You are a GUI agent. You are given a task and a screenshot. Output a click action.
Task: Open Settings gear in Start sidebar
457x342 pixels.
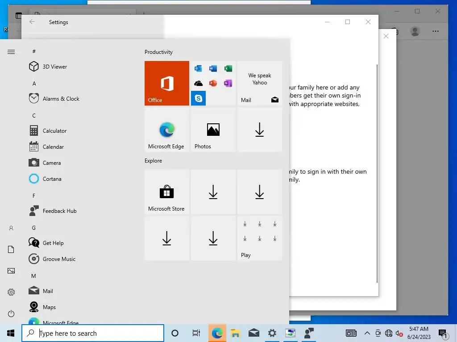(11, 292)
